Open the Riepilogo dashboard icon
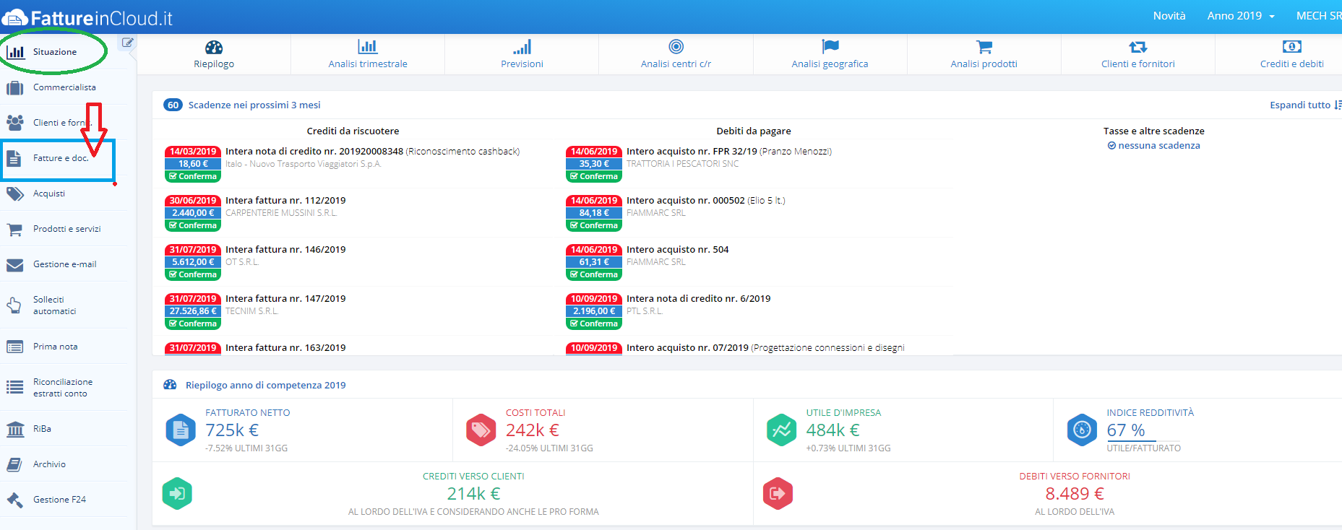 tap(214, 48)
